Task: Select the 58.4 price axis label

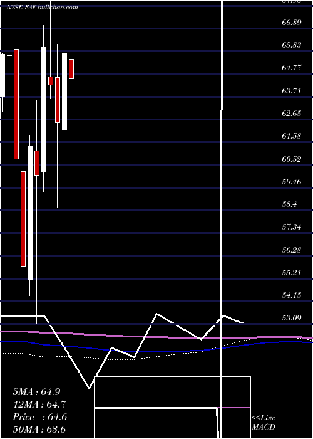Action: 289,204
